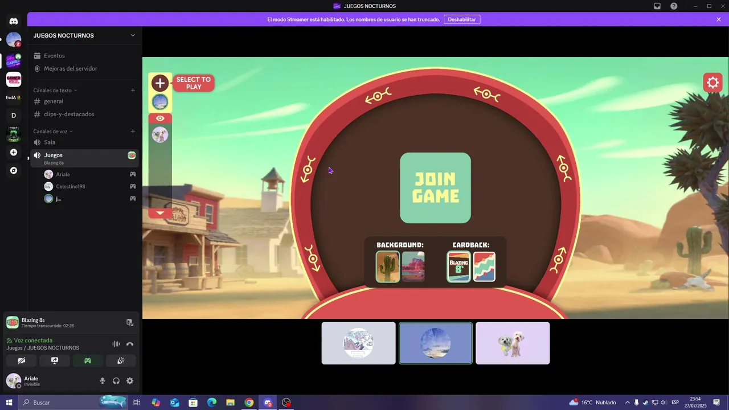This screenshot has height=410, width=729.
Task: Open JUEGOS NOCTURNOS server dropdown
Action: (133, 35)
